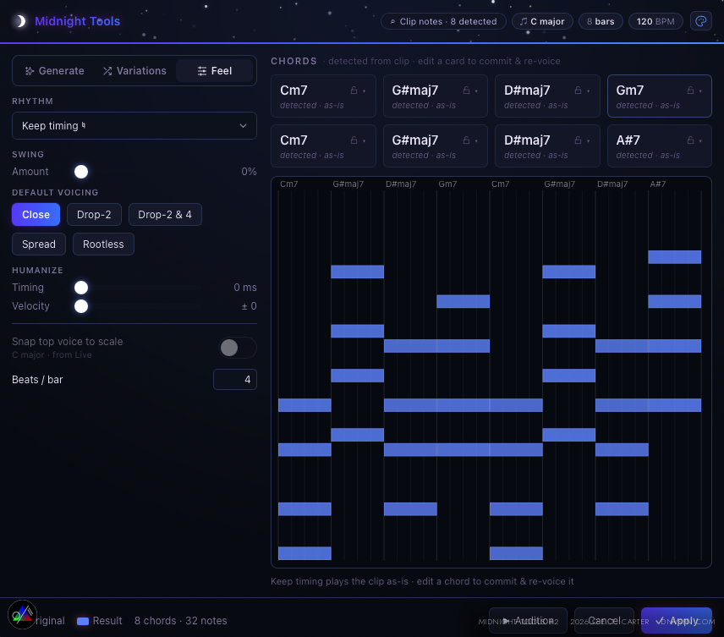The width and height of the screenshot is (724, 637).
Task: Switch to the Variations tab
Action: coord(134,71)
